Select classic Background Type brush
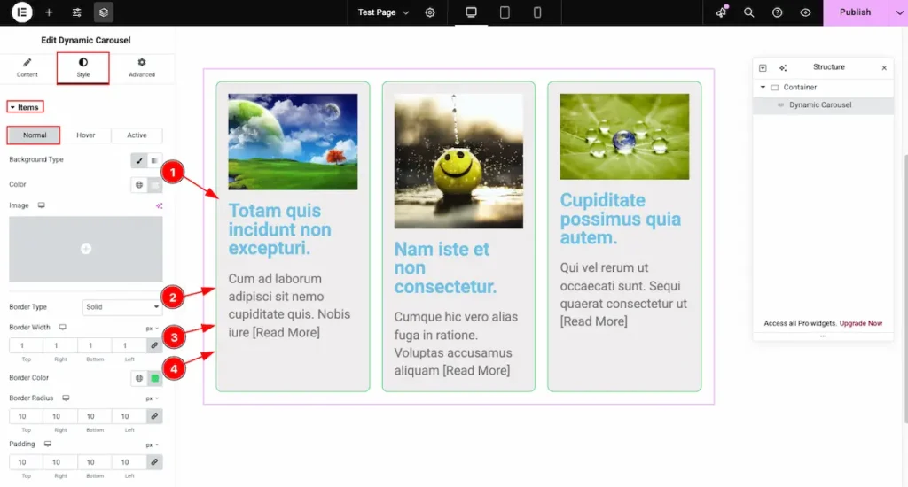Image resolution: width=908 pixels, height=487 pixels. 139,160
